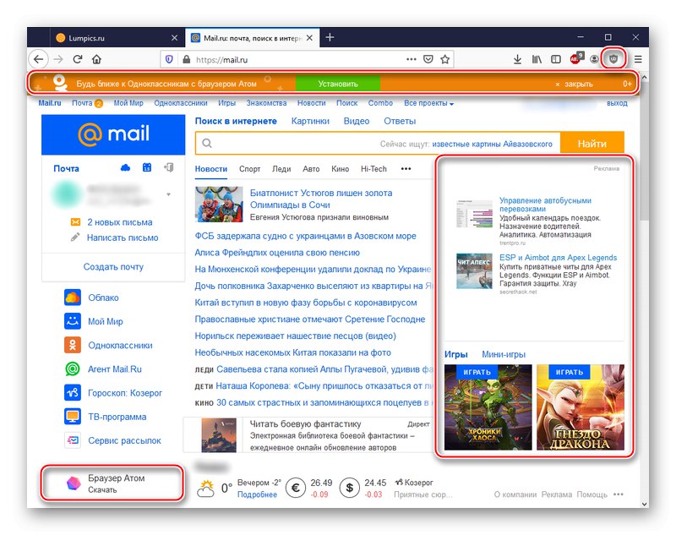Open the downloads arrow in toolbar

pos(517,59)
